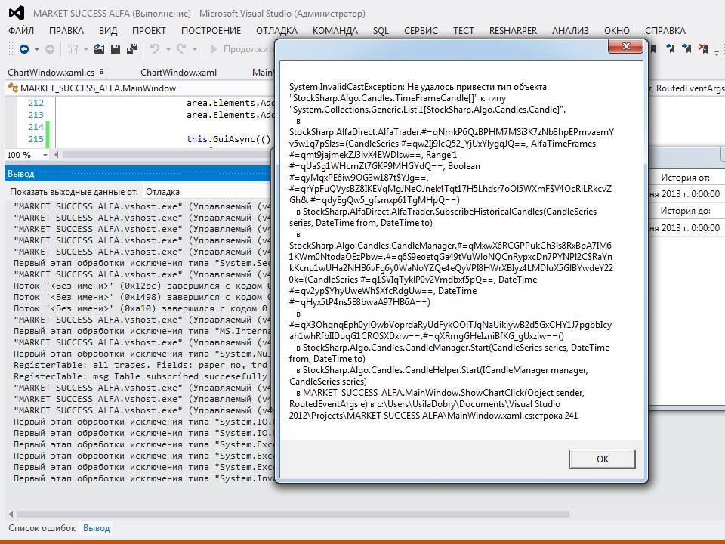This screenshot has width=725, height=544.
Task: Click the Save All toolbar icon
Action: (132, 48)
